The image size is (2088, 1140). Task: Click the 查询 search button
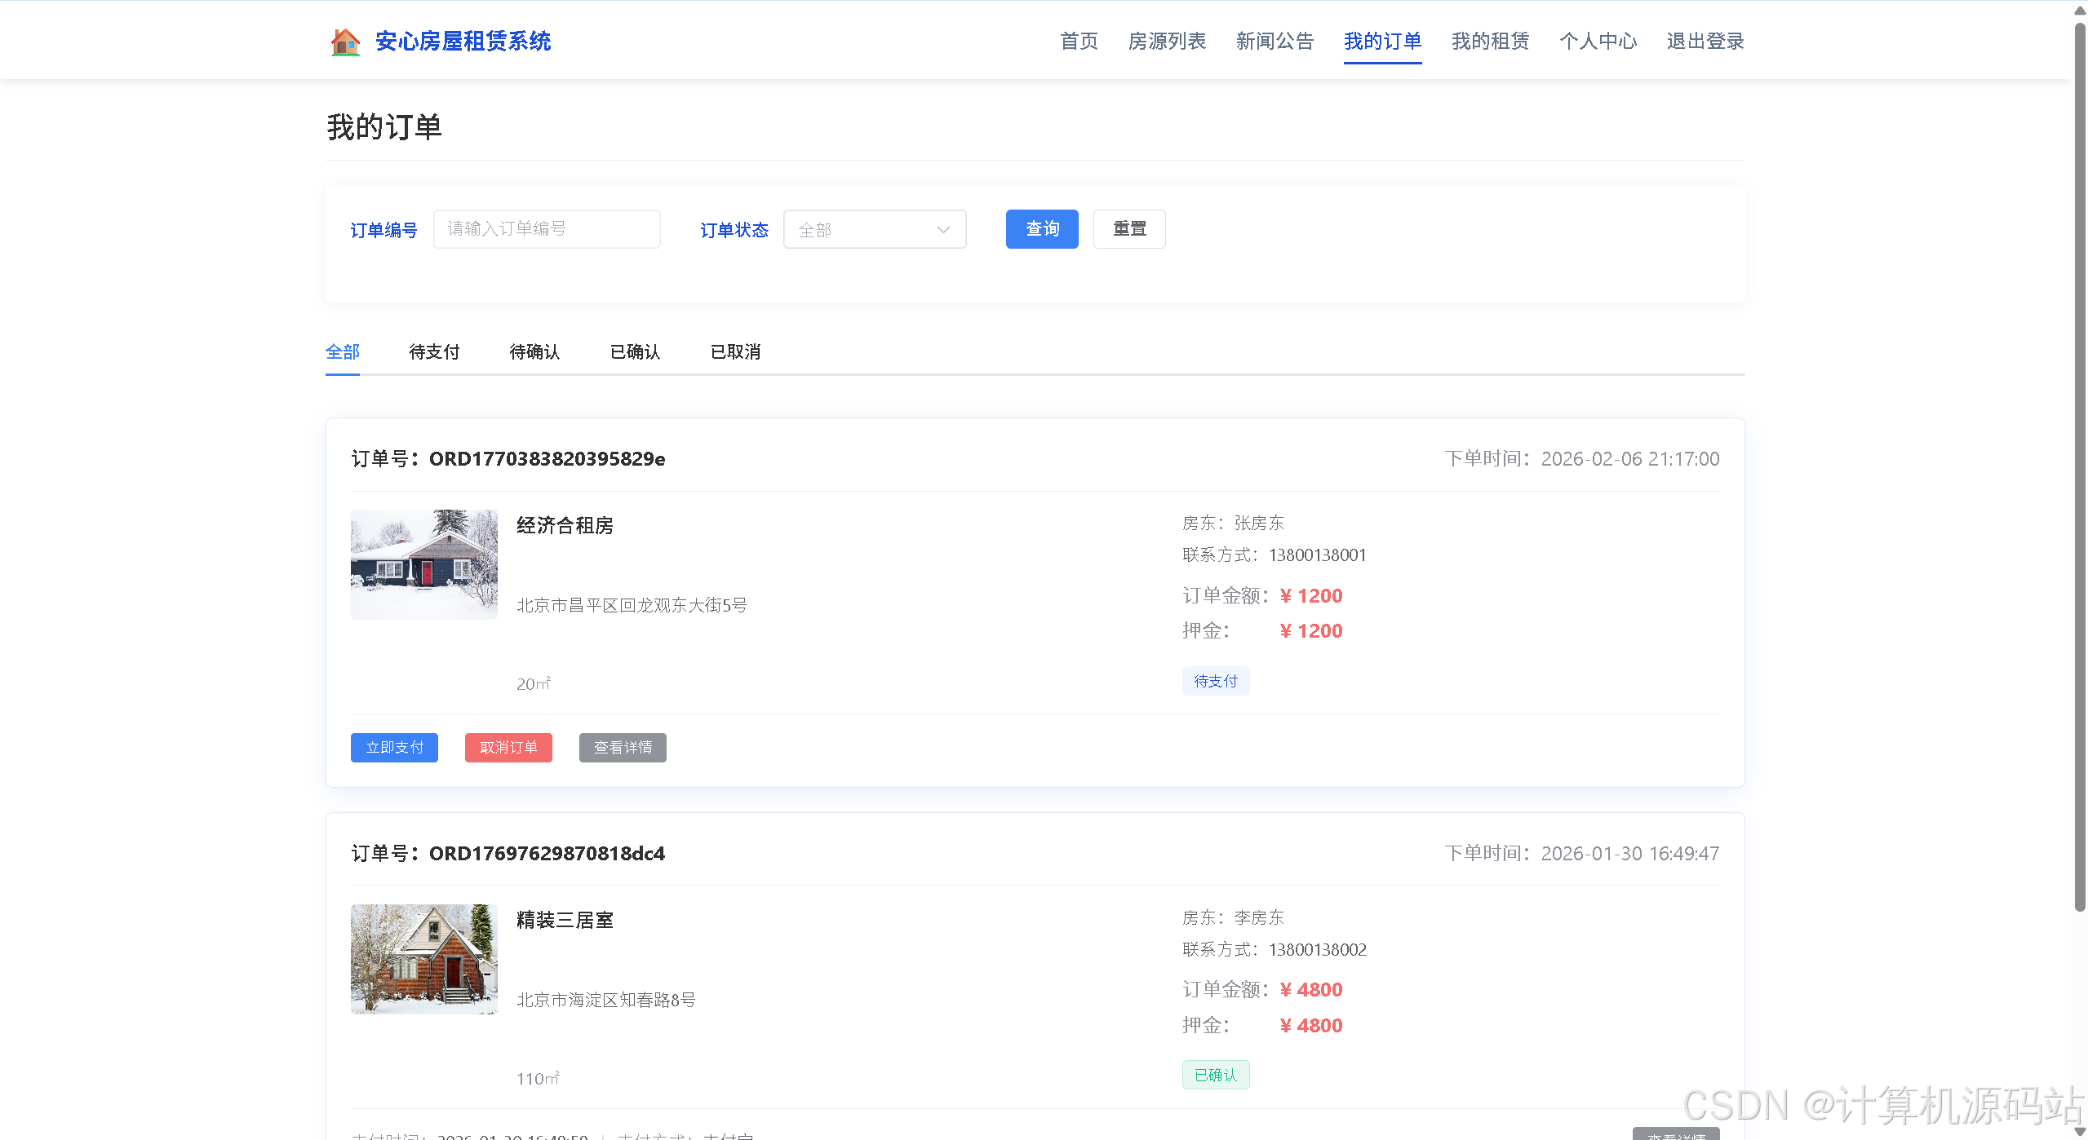point(1041,229)
